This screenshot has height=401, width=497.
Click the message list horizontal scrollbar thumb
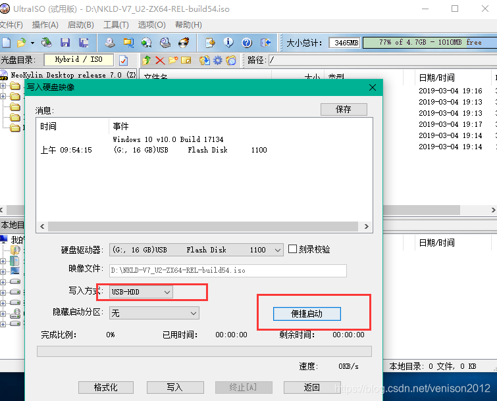pyautogui.click(x=203, y=226)
